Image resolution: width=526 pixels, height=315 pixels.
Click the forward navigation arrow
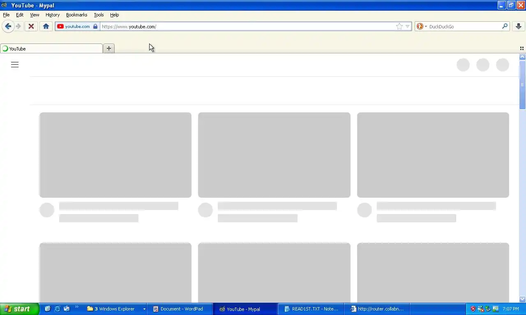(x=18, y=26)
